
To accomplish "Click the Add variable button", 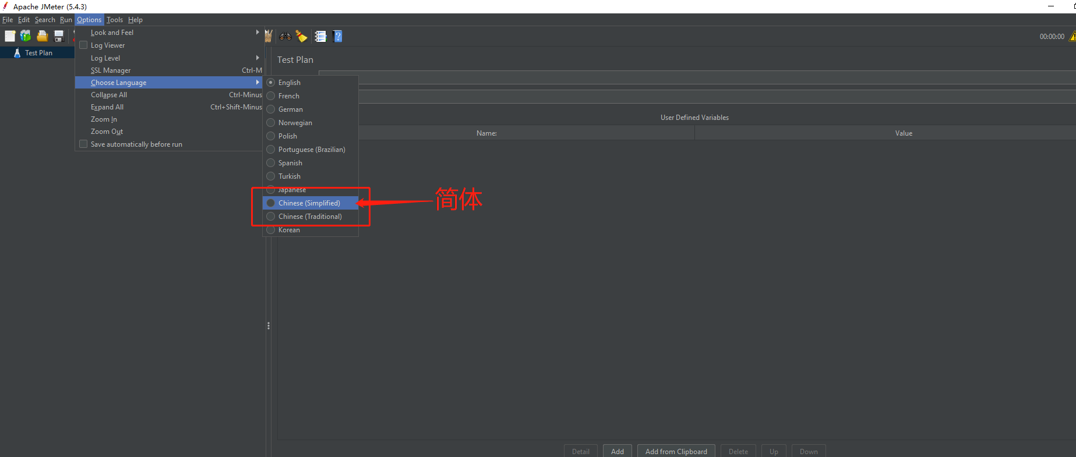I will coord(618,451).
